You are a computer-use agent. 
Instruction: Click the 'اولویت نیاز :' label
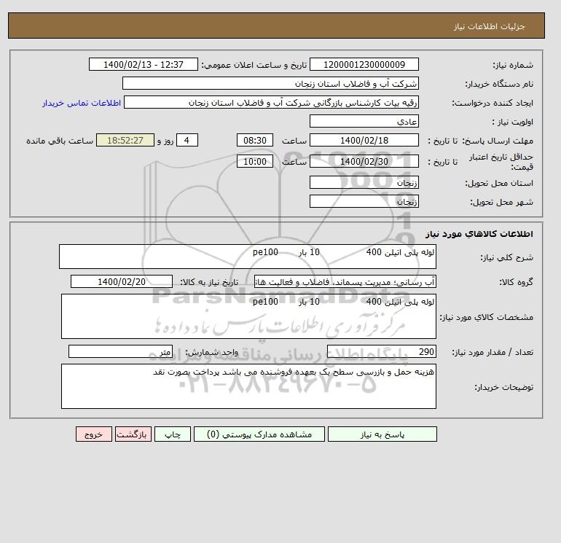513,122
